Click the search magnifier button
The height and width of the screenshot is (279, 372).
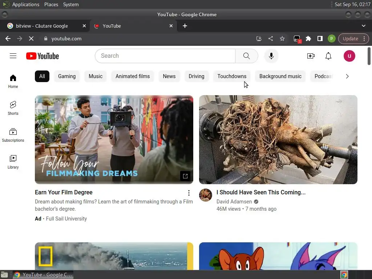[247, 56]
